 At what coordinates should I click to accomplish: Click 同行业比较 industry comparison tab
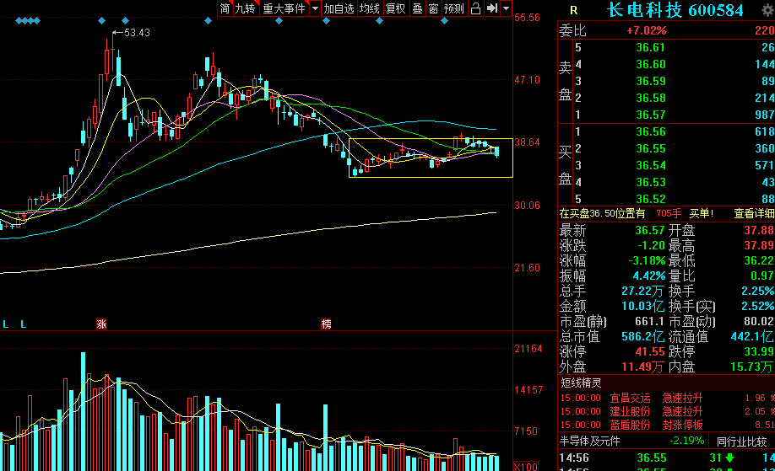click(x=741, y=442)
